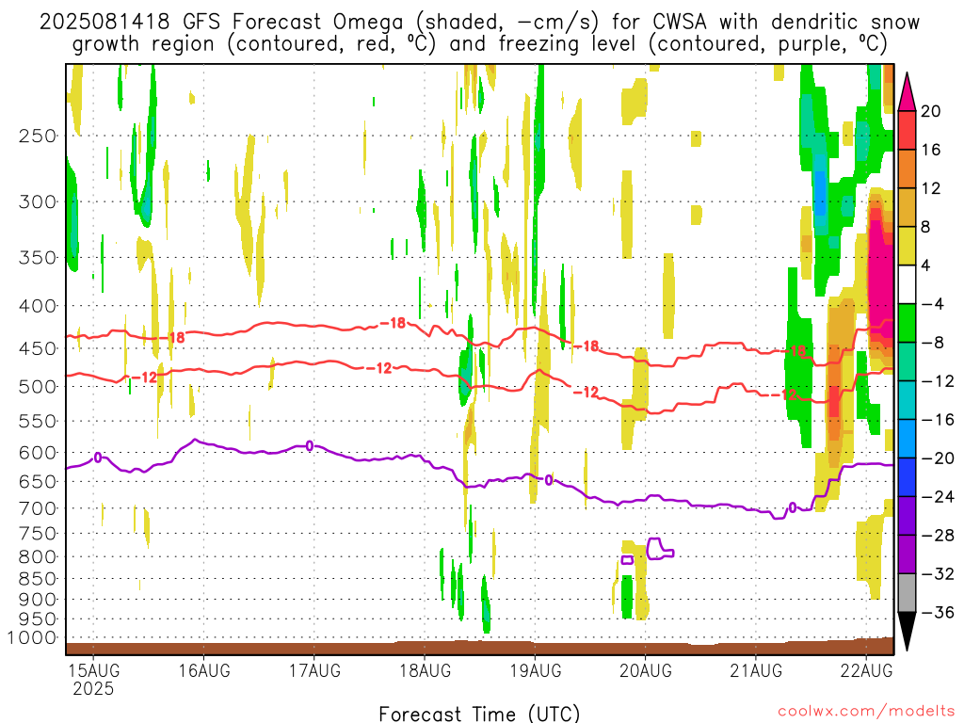Click the purple 0 freezing label near 19AUG
The height and width of the screenshot is (723, 964).
pos(549,480)
